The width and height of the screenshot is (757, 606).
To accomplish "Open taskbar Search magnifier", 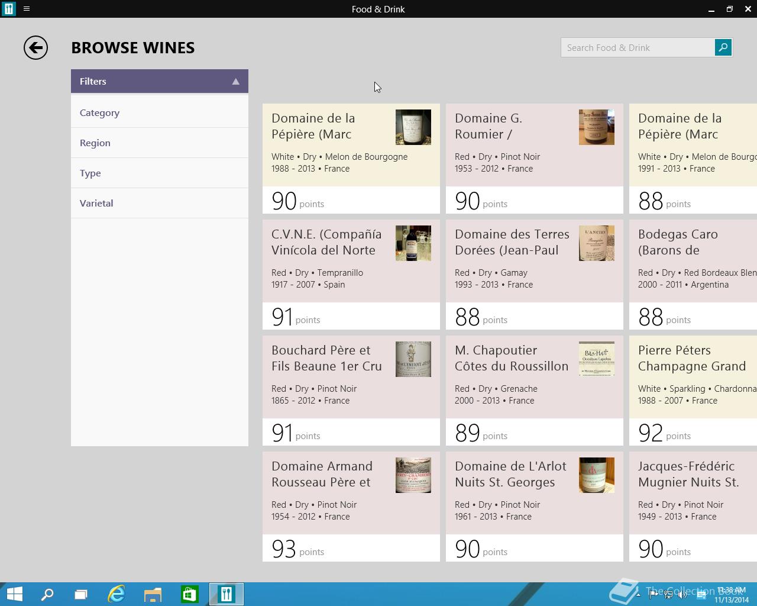I will click(47, 594).
